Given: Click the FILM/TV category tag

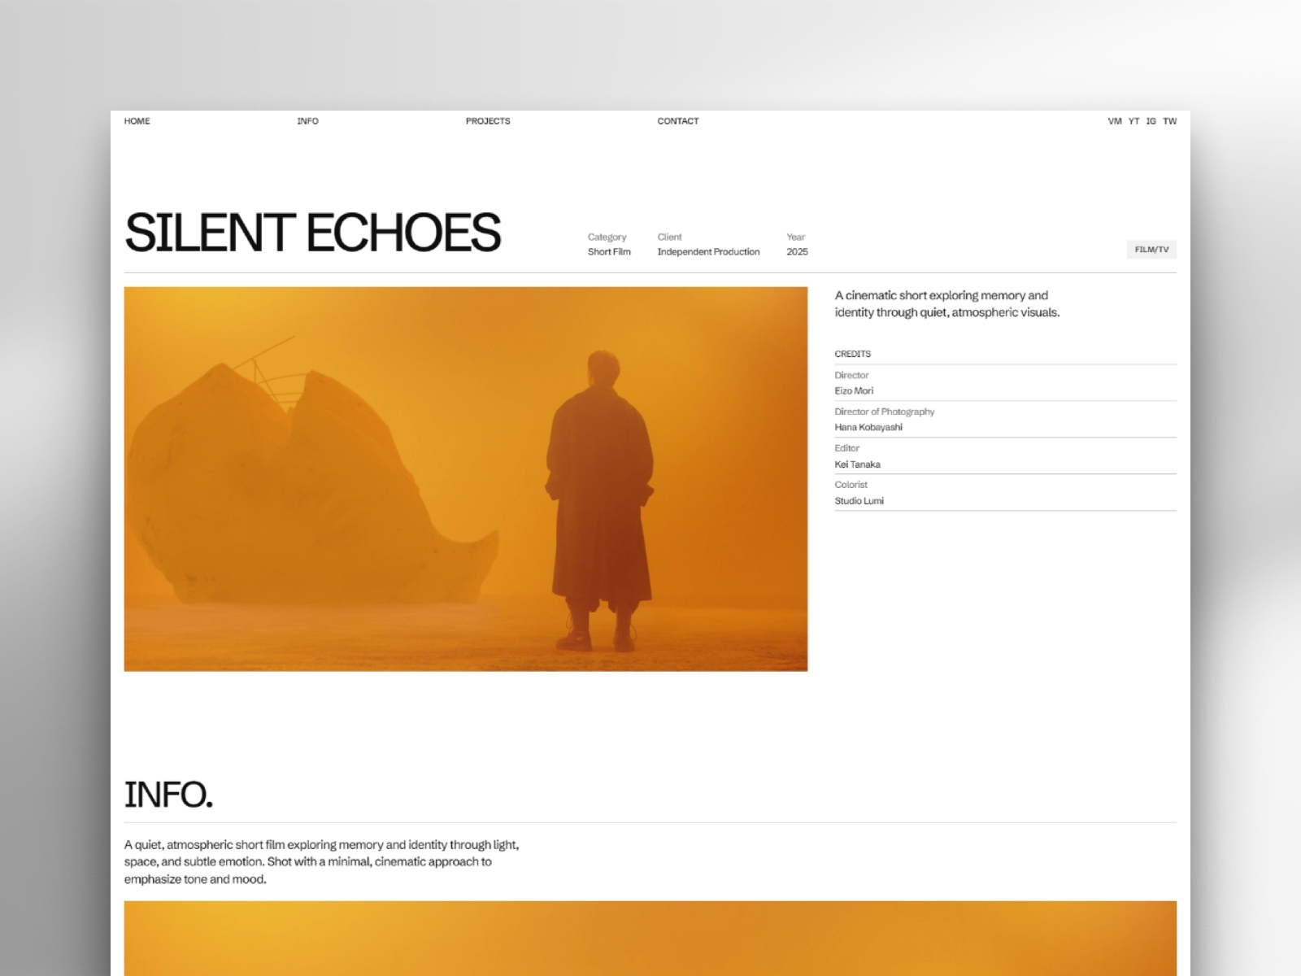Looking at the screenshot, I should pyautogui.click(x=1151, y=249).
